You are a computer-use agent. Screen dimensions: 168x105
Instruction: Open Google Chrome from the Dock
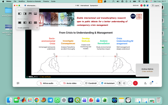(37, 100)
